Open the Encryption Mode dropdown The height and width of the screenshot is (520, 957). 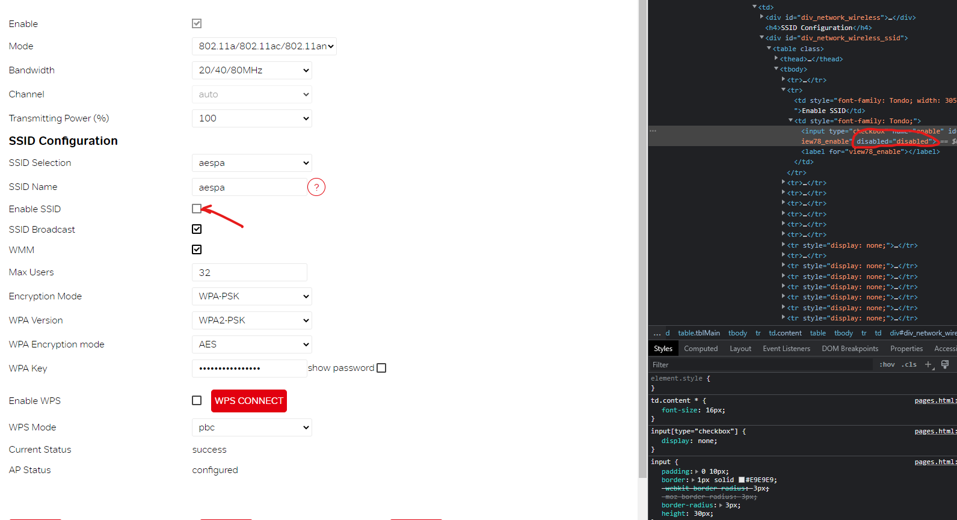tap(251, 296)
